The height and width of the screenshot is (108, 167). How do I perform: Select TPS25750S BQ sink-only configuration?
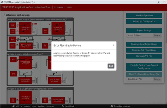(x=24, y=77)
